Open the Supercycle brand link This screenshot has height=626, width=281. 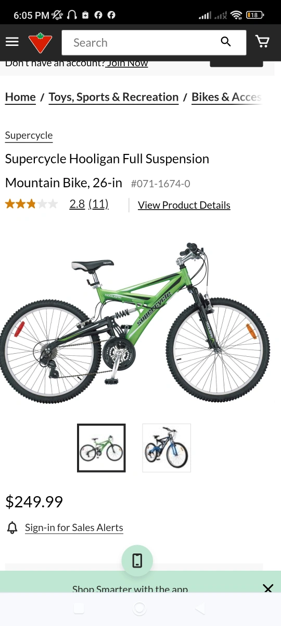[29, 136]
